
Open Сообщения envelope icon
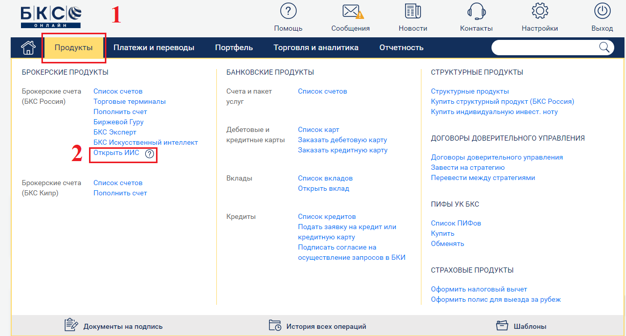click(349, 11)
